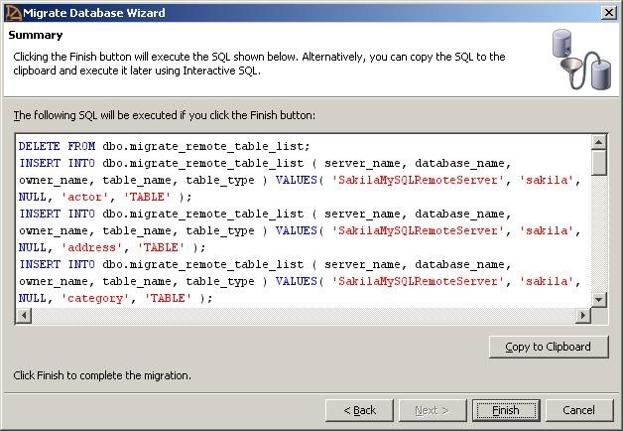Image resolution: width=623 pixels, height=431 pixels.
Task: Click the wizard icon in the title bar
Action: 12,13
